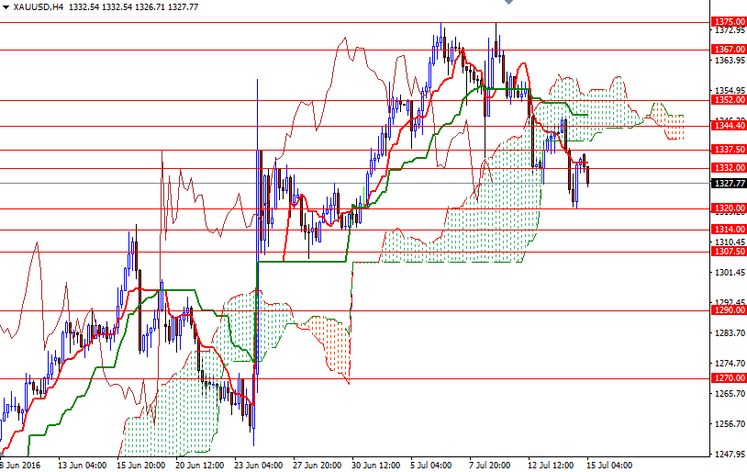Click the black current price label 1327.77
The width and height of the screenshot is (747, 472).
pyautogui.click(x=729, y=183)
